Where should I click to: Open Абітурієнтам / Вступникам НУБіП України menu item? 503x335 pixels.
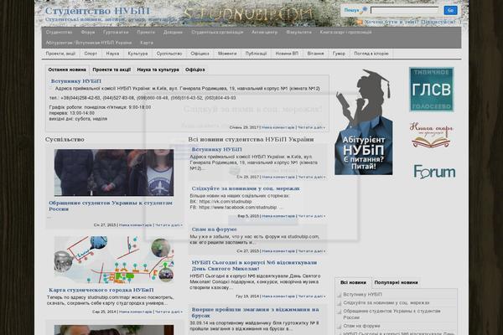pyautogui.click(x=89, y=43)
